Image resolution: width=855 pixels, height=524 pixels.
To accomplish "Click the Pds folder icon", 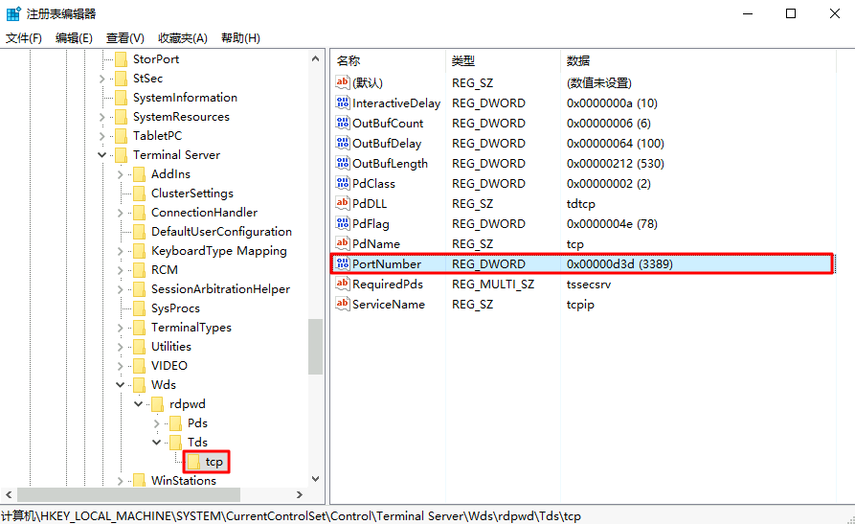I will [x=175, y=423].
